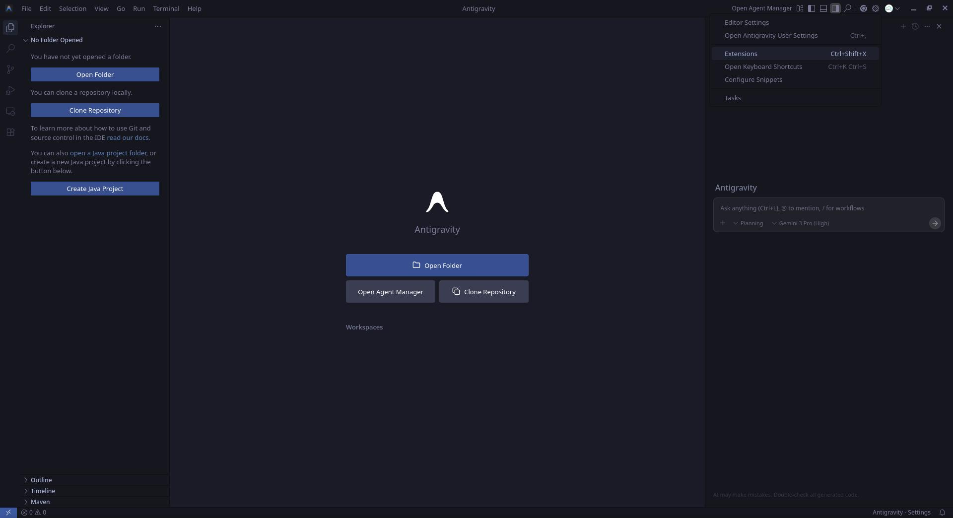Open the View menu

[x=101, y=8]
